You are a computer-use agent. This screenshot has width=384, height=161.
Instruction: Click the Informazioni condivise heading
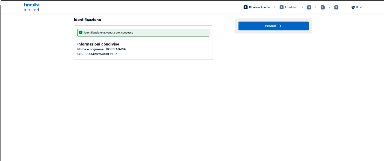[98, 44]
